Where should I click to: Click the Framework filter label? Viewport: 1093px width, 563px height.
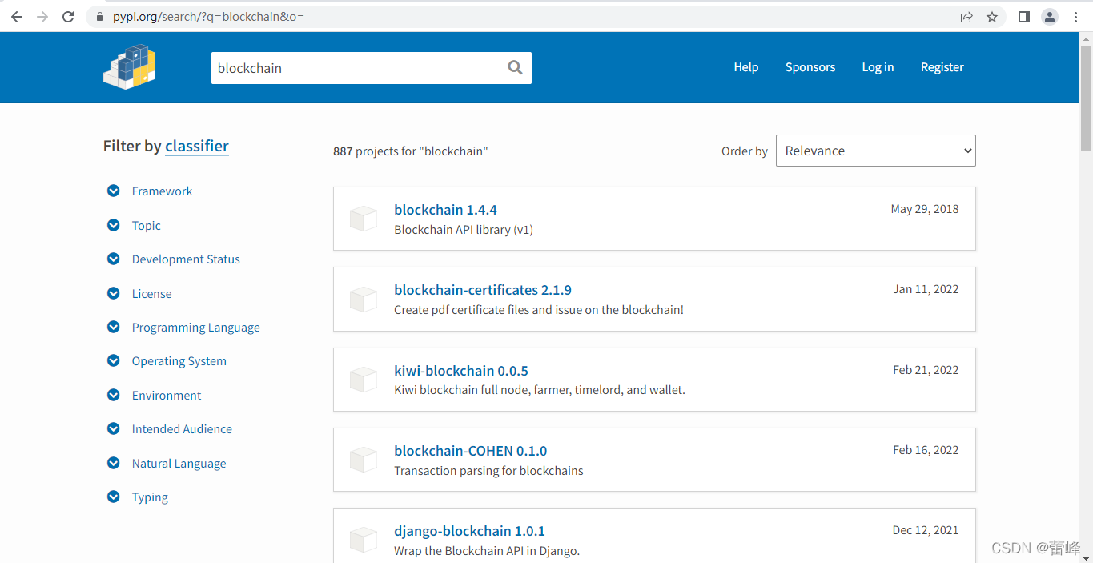(162, 191)
